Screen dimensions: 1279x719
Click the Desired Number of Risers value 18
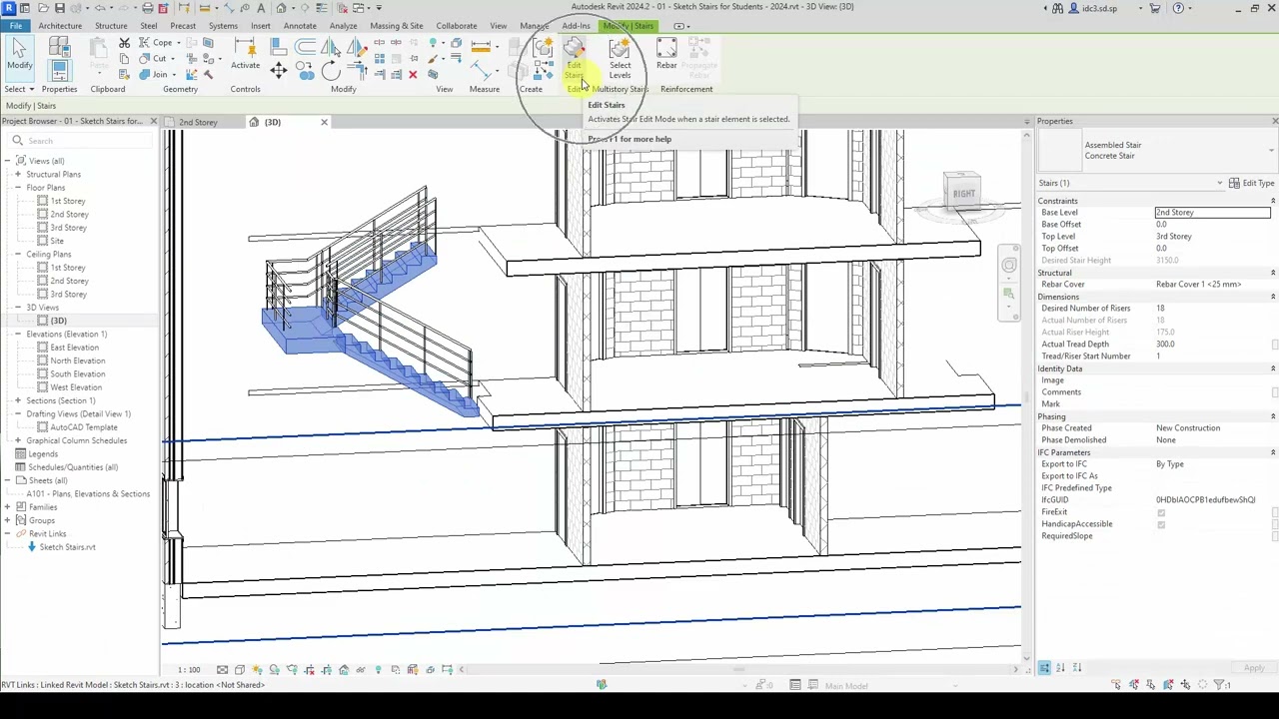(x=1213, y=309)
